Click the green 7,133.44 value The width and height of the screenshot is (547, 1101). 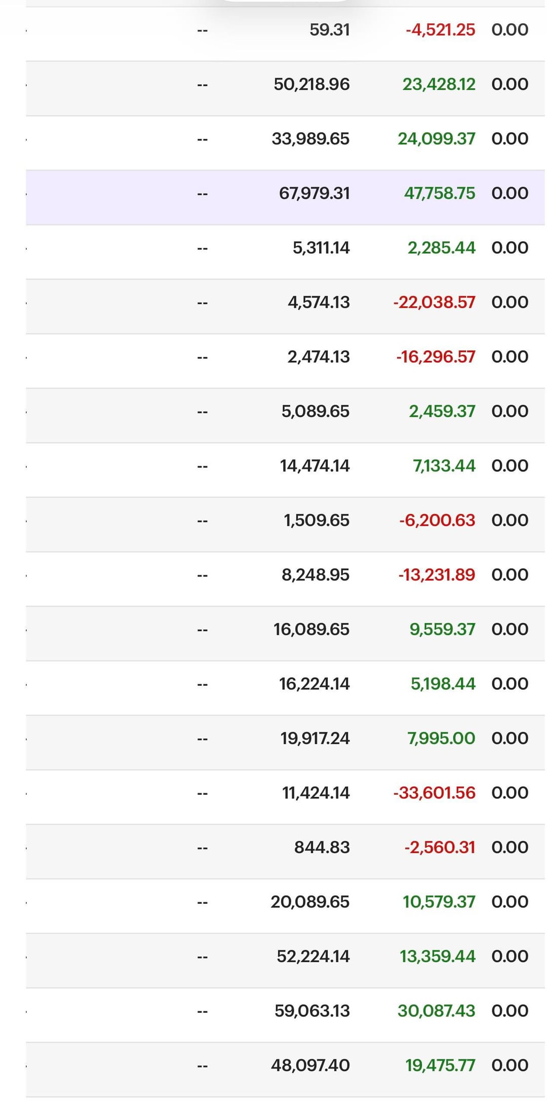click(x=444, y=466)
